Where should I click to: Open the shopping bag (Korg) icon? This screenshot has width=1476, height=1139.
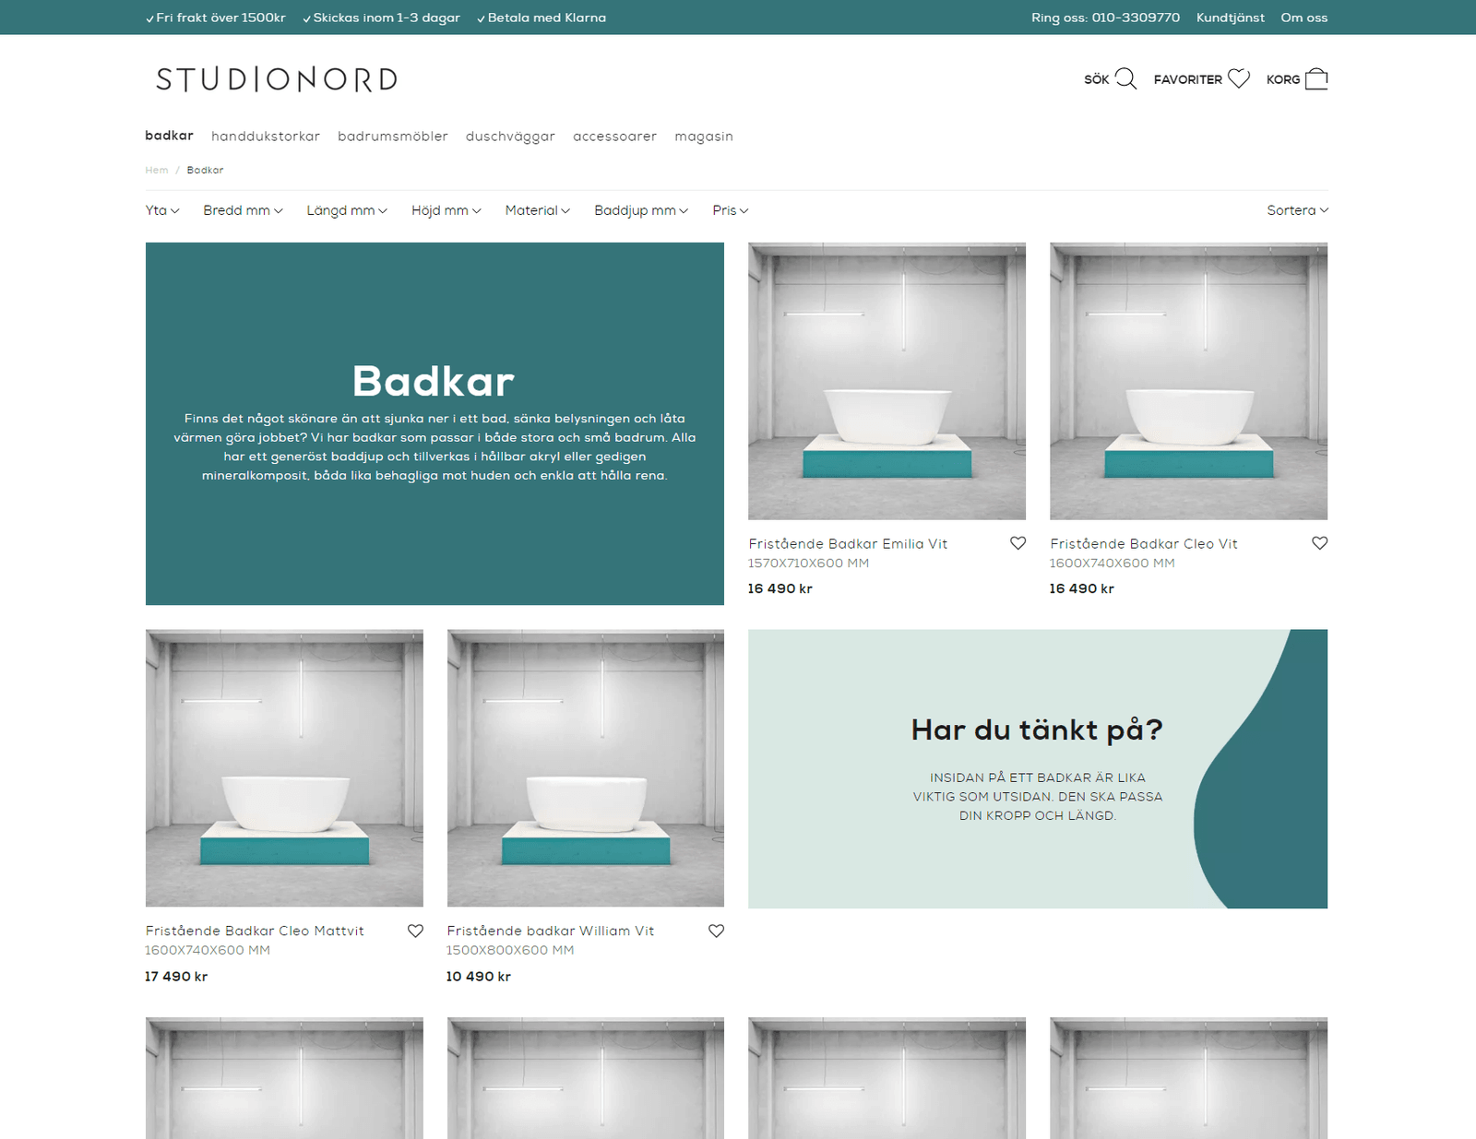(x=1316, y=79)
